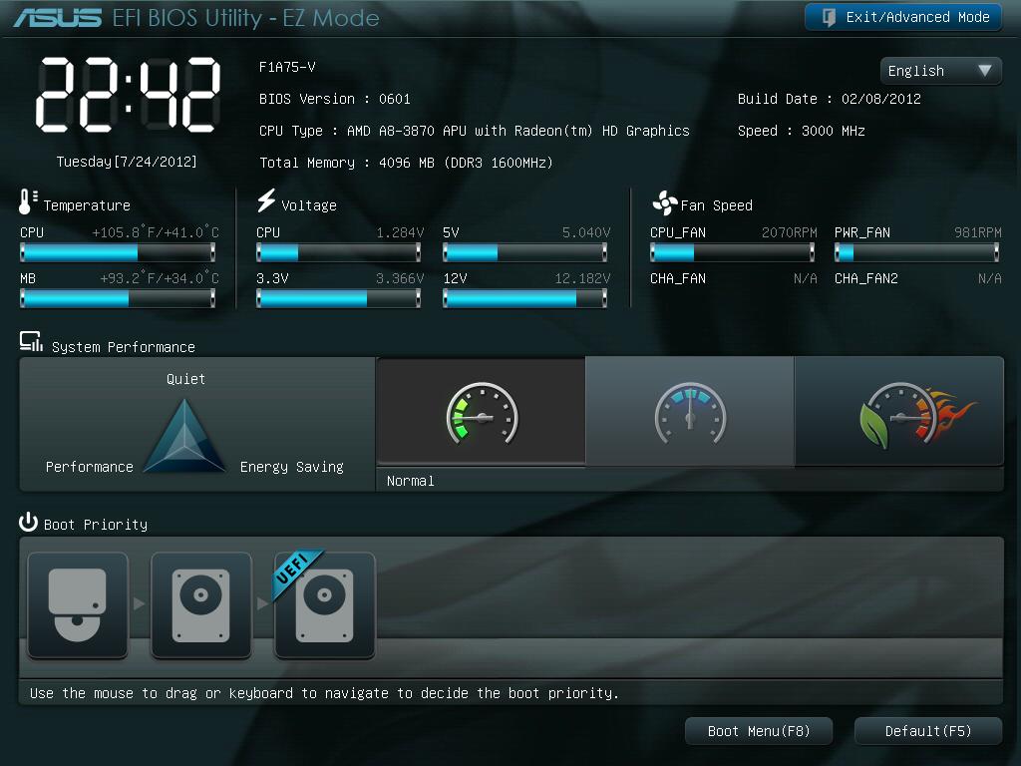Click the 12.182V voltage value
The height and width of the screenshot is (766, 1021).
tap(582, 279)
